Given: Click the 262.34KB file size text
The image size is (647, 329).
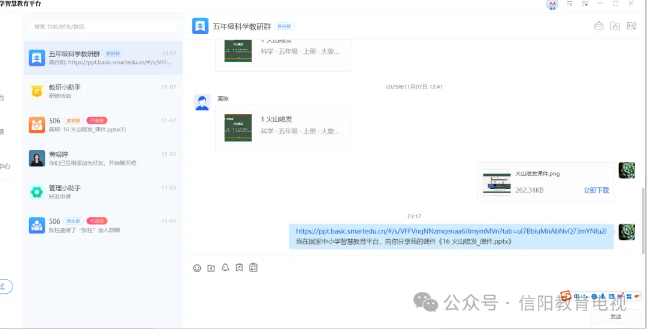Looking at the screenshot, I should 530,190.
